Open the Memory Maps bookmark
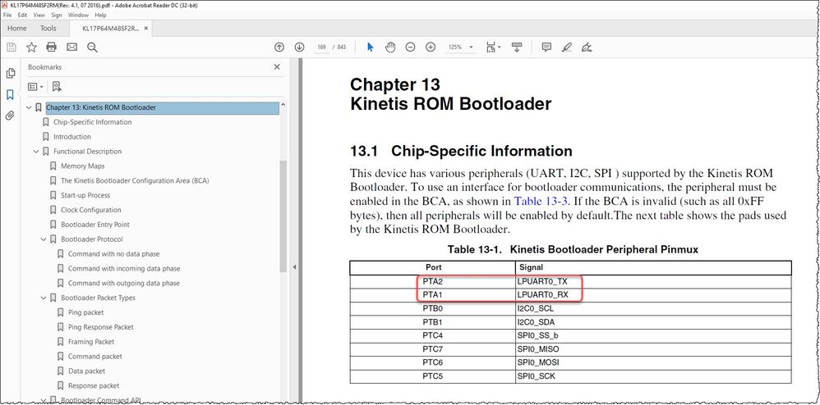Image resolution: width=820 pixels, height=405 pixels. [x=83, y=166]
